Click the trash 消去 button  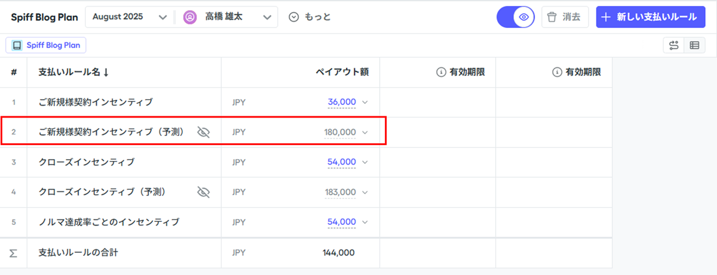[565, 17]
